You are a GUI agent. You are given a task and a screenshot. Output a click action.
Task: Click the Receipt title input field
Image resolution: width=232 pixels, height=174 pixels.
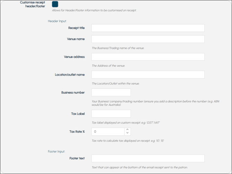pos(148,28)
